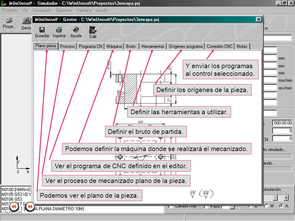This screenshot has height=221, width=295.
Task: Switch to the Notas tab
Action: (242, 46)
